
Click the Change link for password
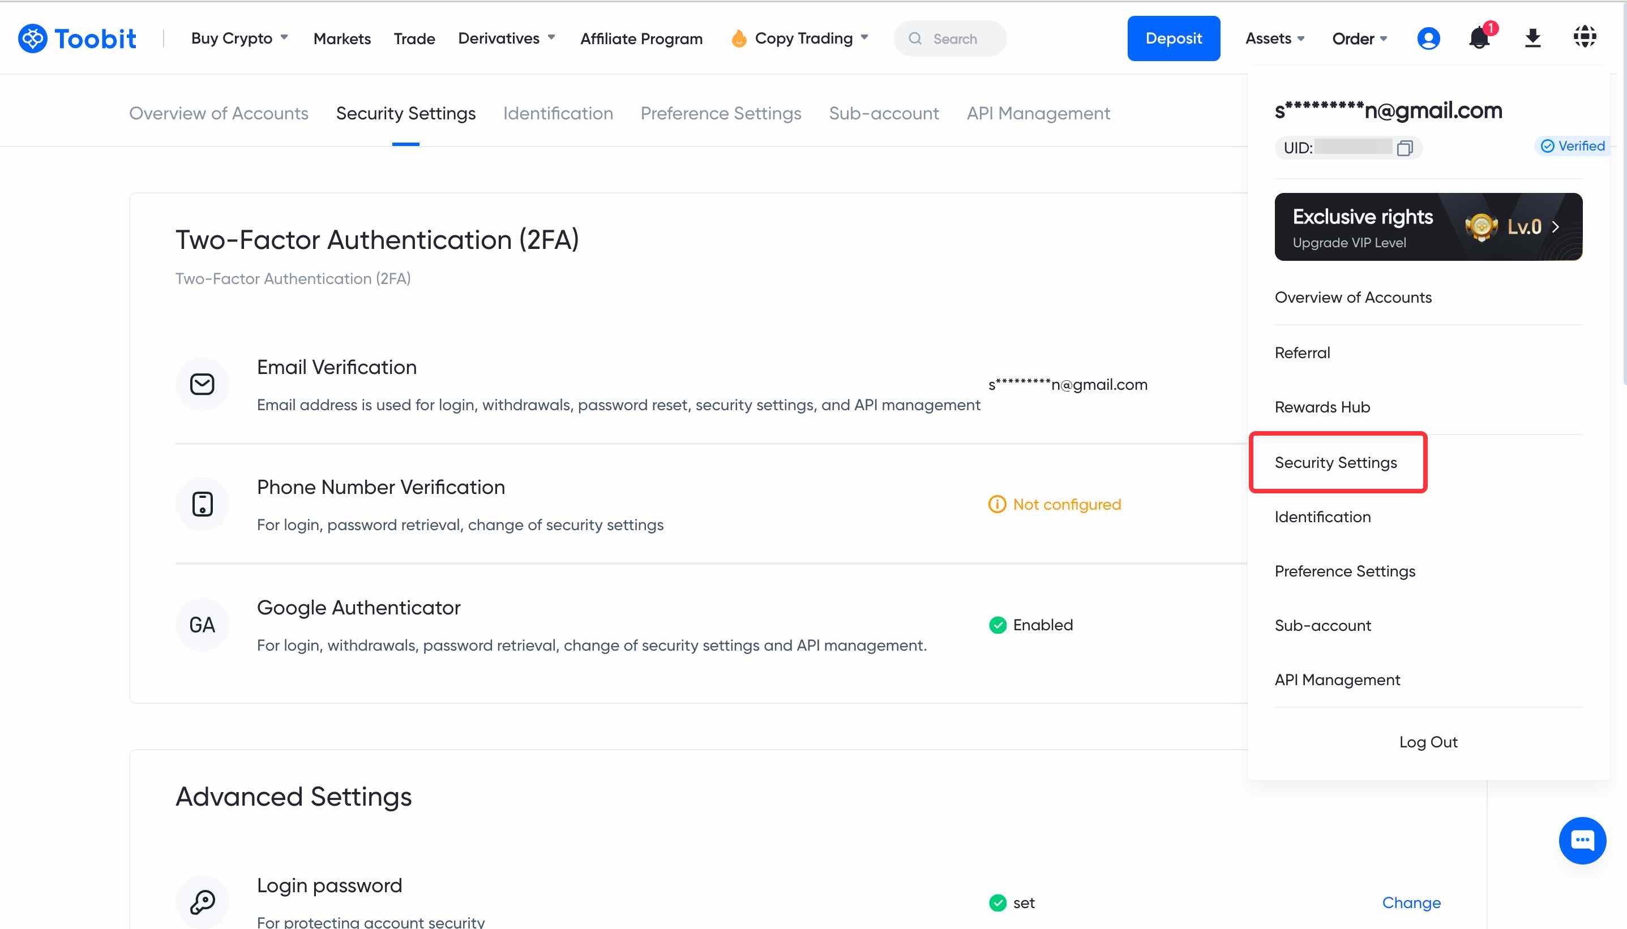point(1411,902)
